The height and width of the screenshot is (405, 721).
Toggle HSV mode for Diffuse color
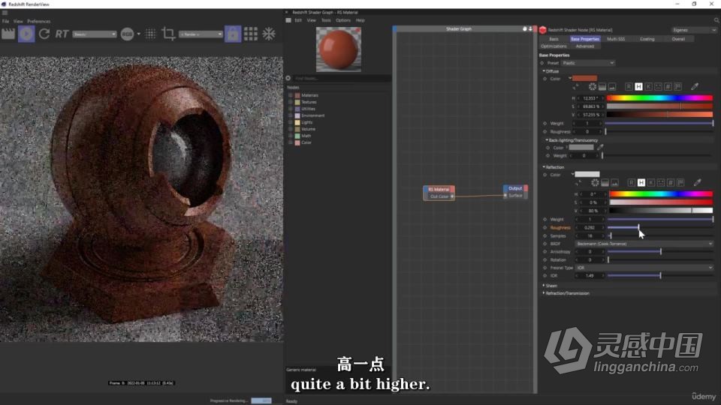pyautogui.click(x=638, y=86)
